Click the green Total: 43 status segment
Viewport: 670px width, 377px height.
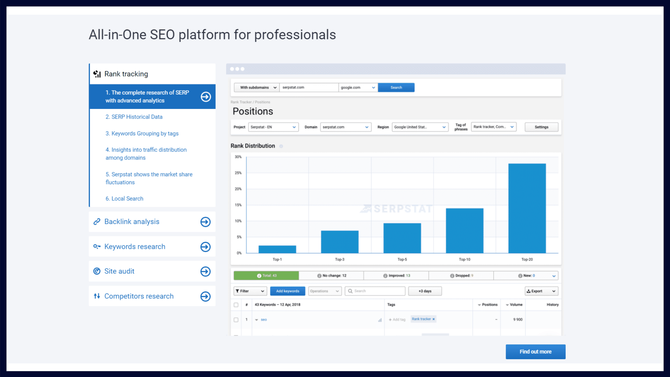tap(266, 276)
